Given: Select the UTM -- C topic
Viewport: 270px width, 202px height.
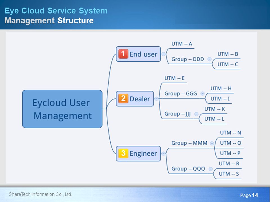Looking at the screenshot, I should point(228,65).
